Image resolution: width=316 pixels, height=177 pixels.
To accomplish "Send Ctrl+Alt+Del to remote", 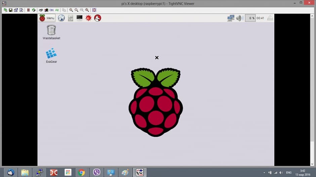I will (x=41, y=10).
